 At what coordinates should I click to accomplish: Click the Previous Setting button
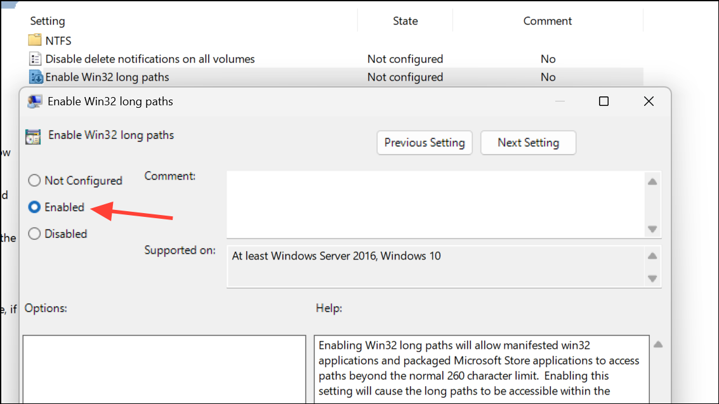tap(424, 143)
